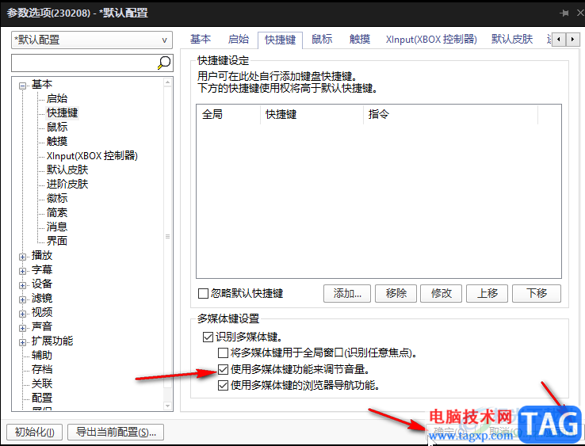Select 配置 in the settings tree
The width and height of the screenshot is (585, 446).
tap(42, 398)
